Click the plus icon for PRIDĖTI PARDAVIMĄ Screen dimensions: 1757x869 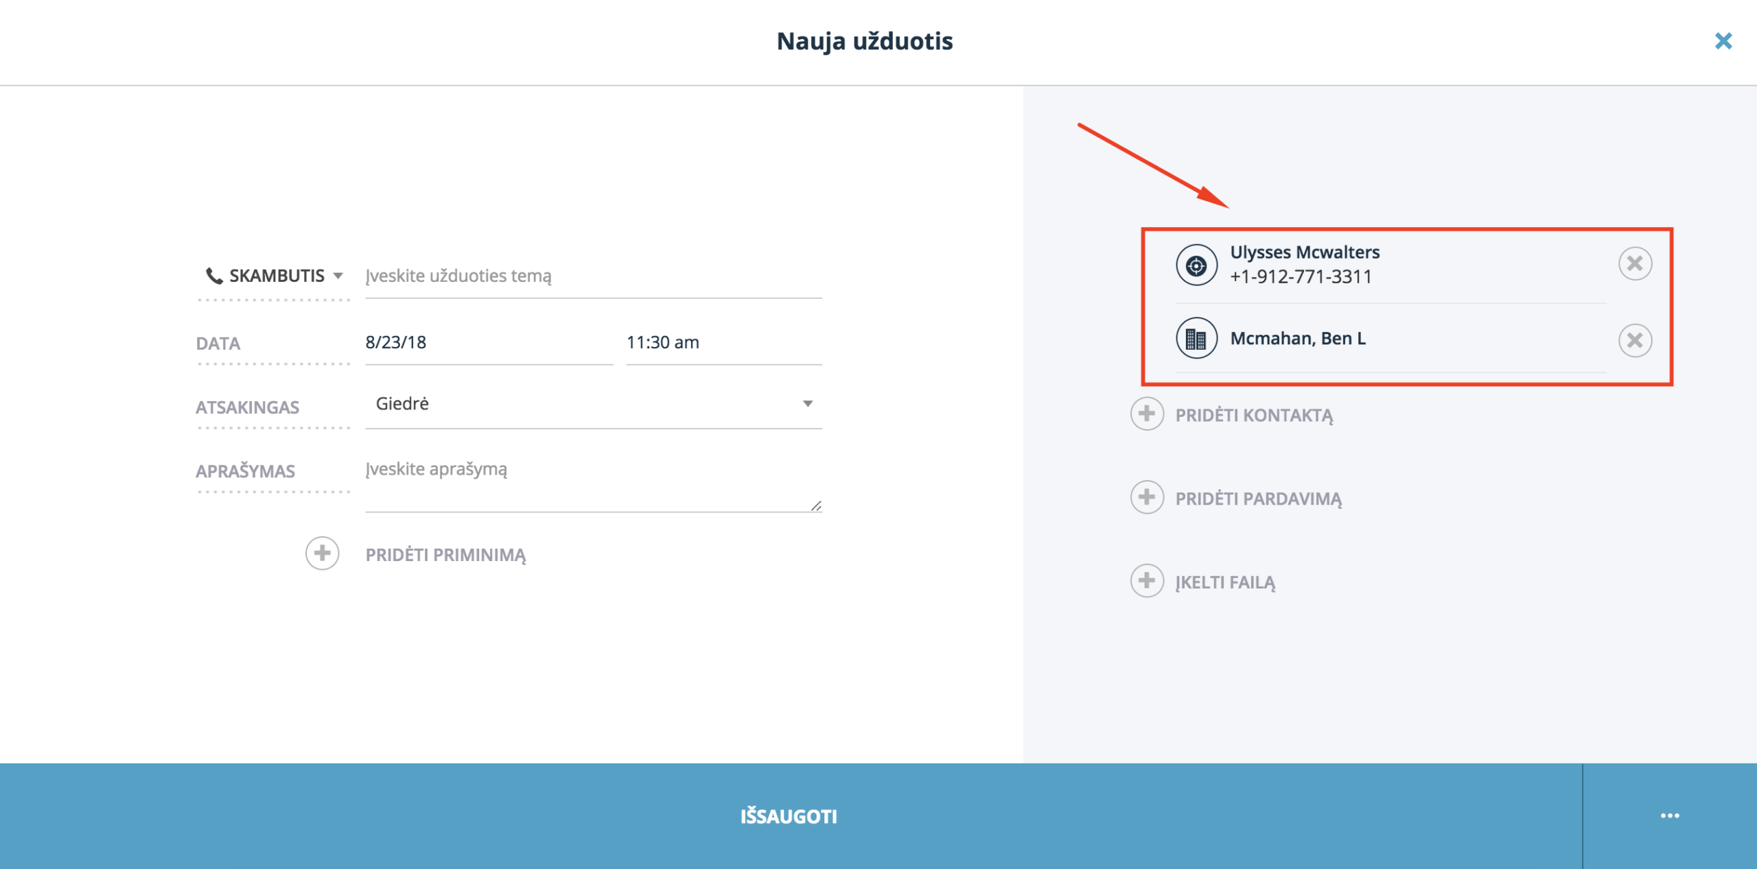tap(1147, 497)
